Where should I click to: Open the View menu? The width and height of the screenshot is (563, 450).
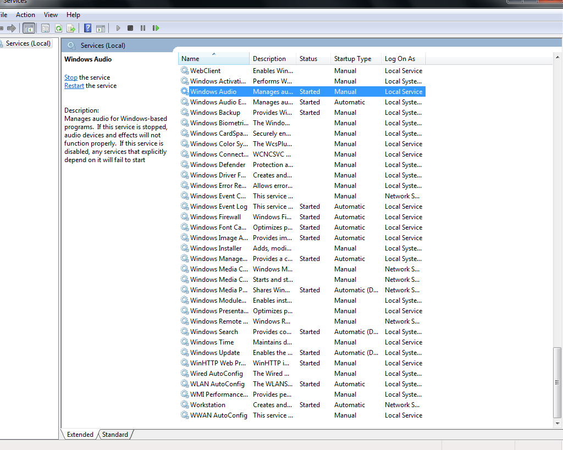click(x=51, y=15)
